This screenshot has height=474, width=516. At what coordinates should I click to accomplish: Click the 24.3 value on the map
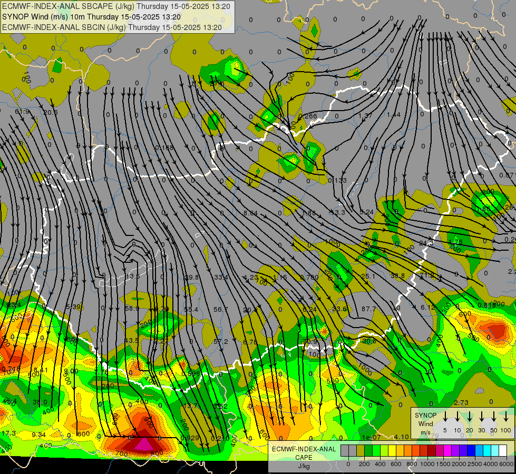click(x=426, y=243)
